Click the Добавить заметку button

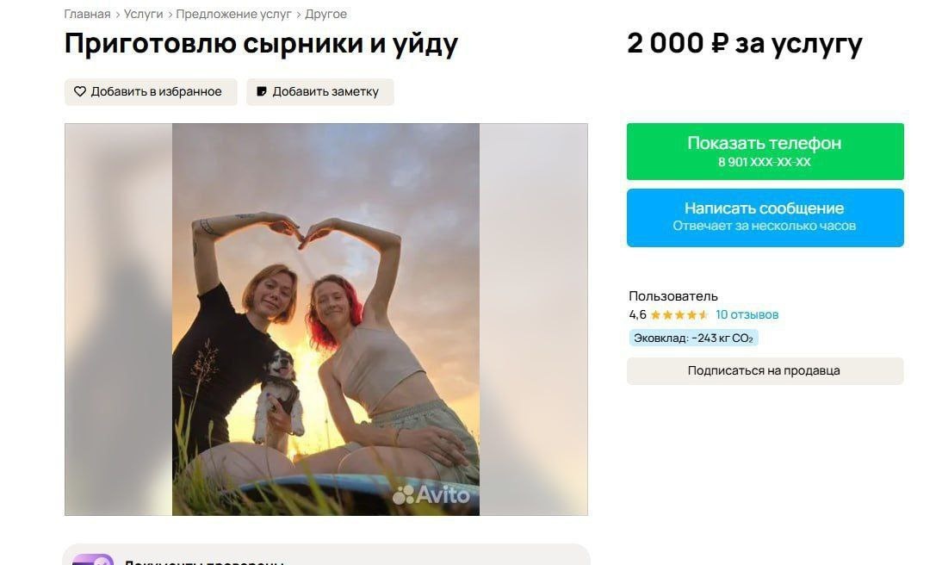[320, 92]
